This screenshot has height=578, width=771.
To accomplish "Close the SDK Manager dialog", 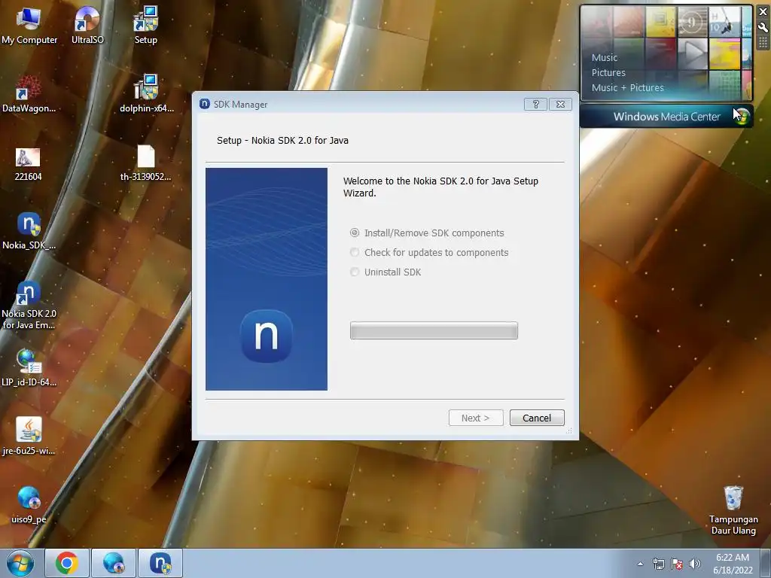I will pyautogui.click(x=560, y=104).
